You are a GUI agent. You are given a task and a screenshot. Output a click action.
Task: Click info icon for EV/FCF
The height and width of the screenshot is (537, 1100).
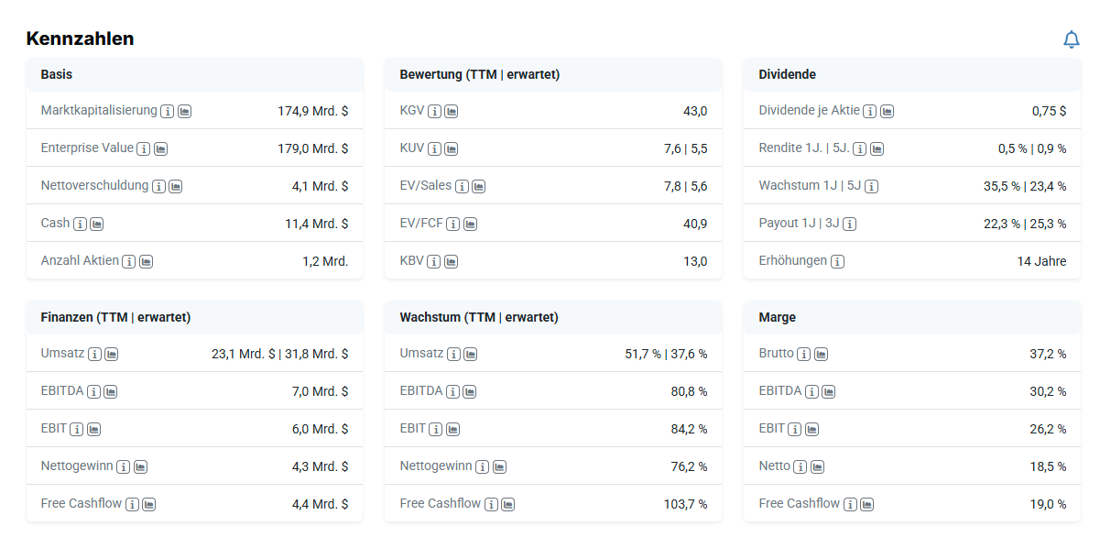point(453,224)
